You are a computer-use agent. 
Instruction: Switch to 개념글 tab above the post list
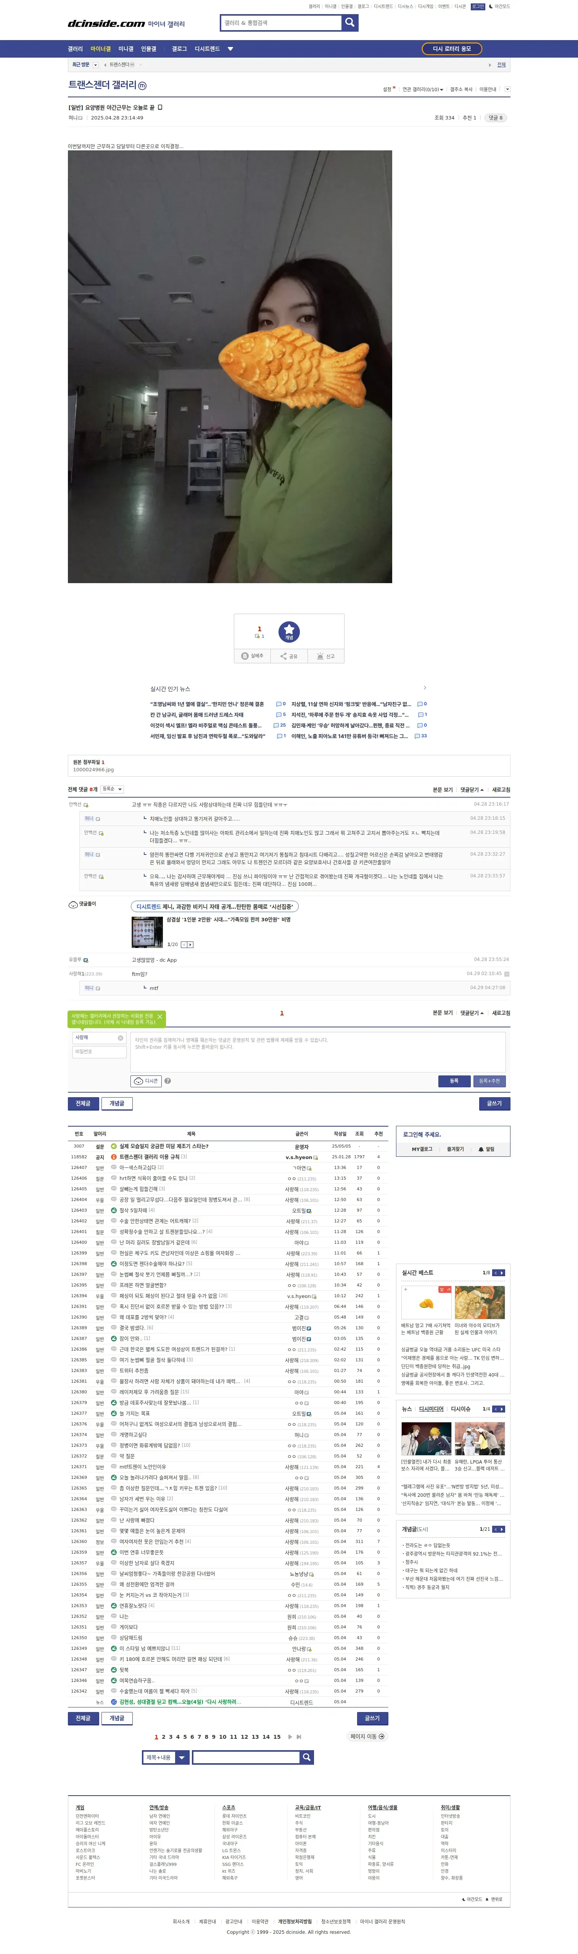click(117, 1103)
